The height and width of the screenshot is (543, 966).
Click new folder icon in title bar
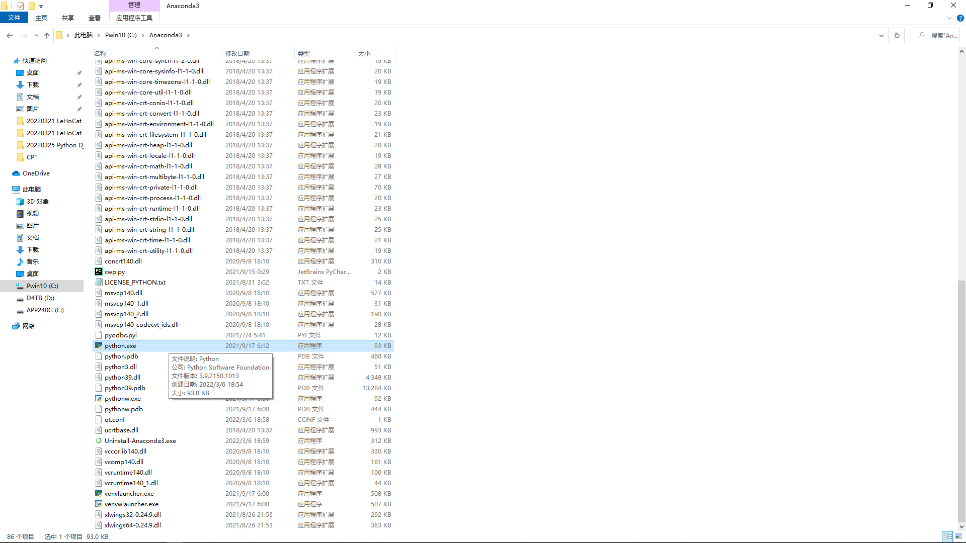(32, 6)
